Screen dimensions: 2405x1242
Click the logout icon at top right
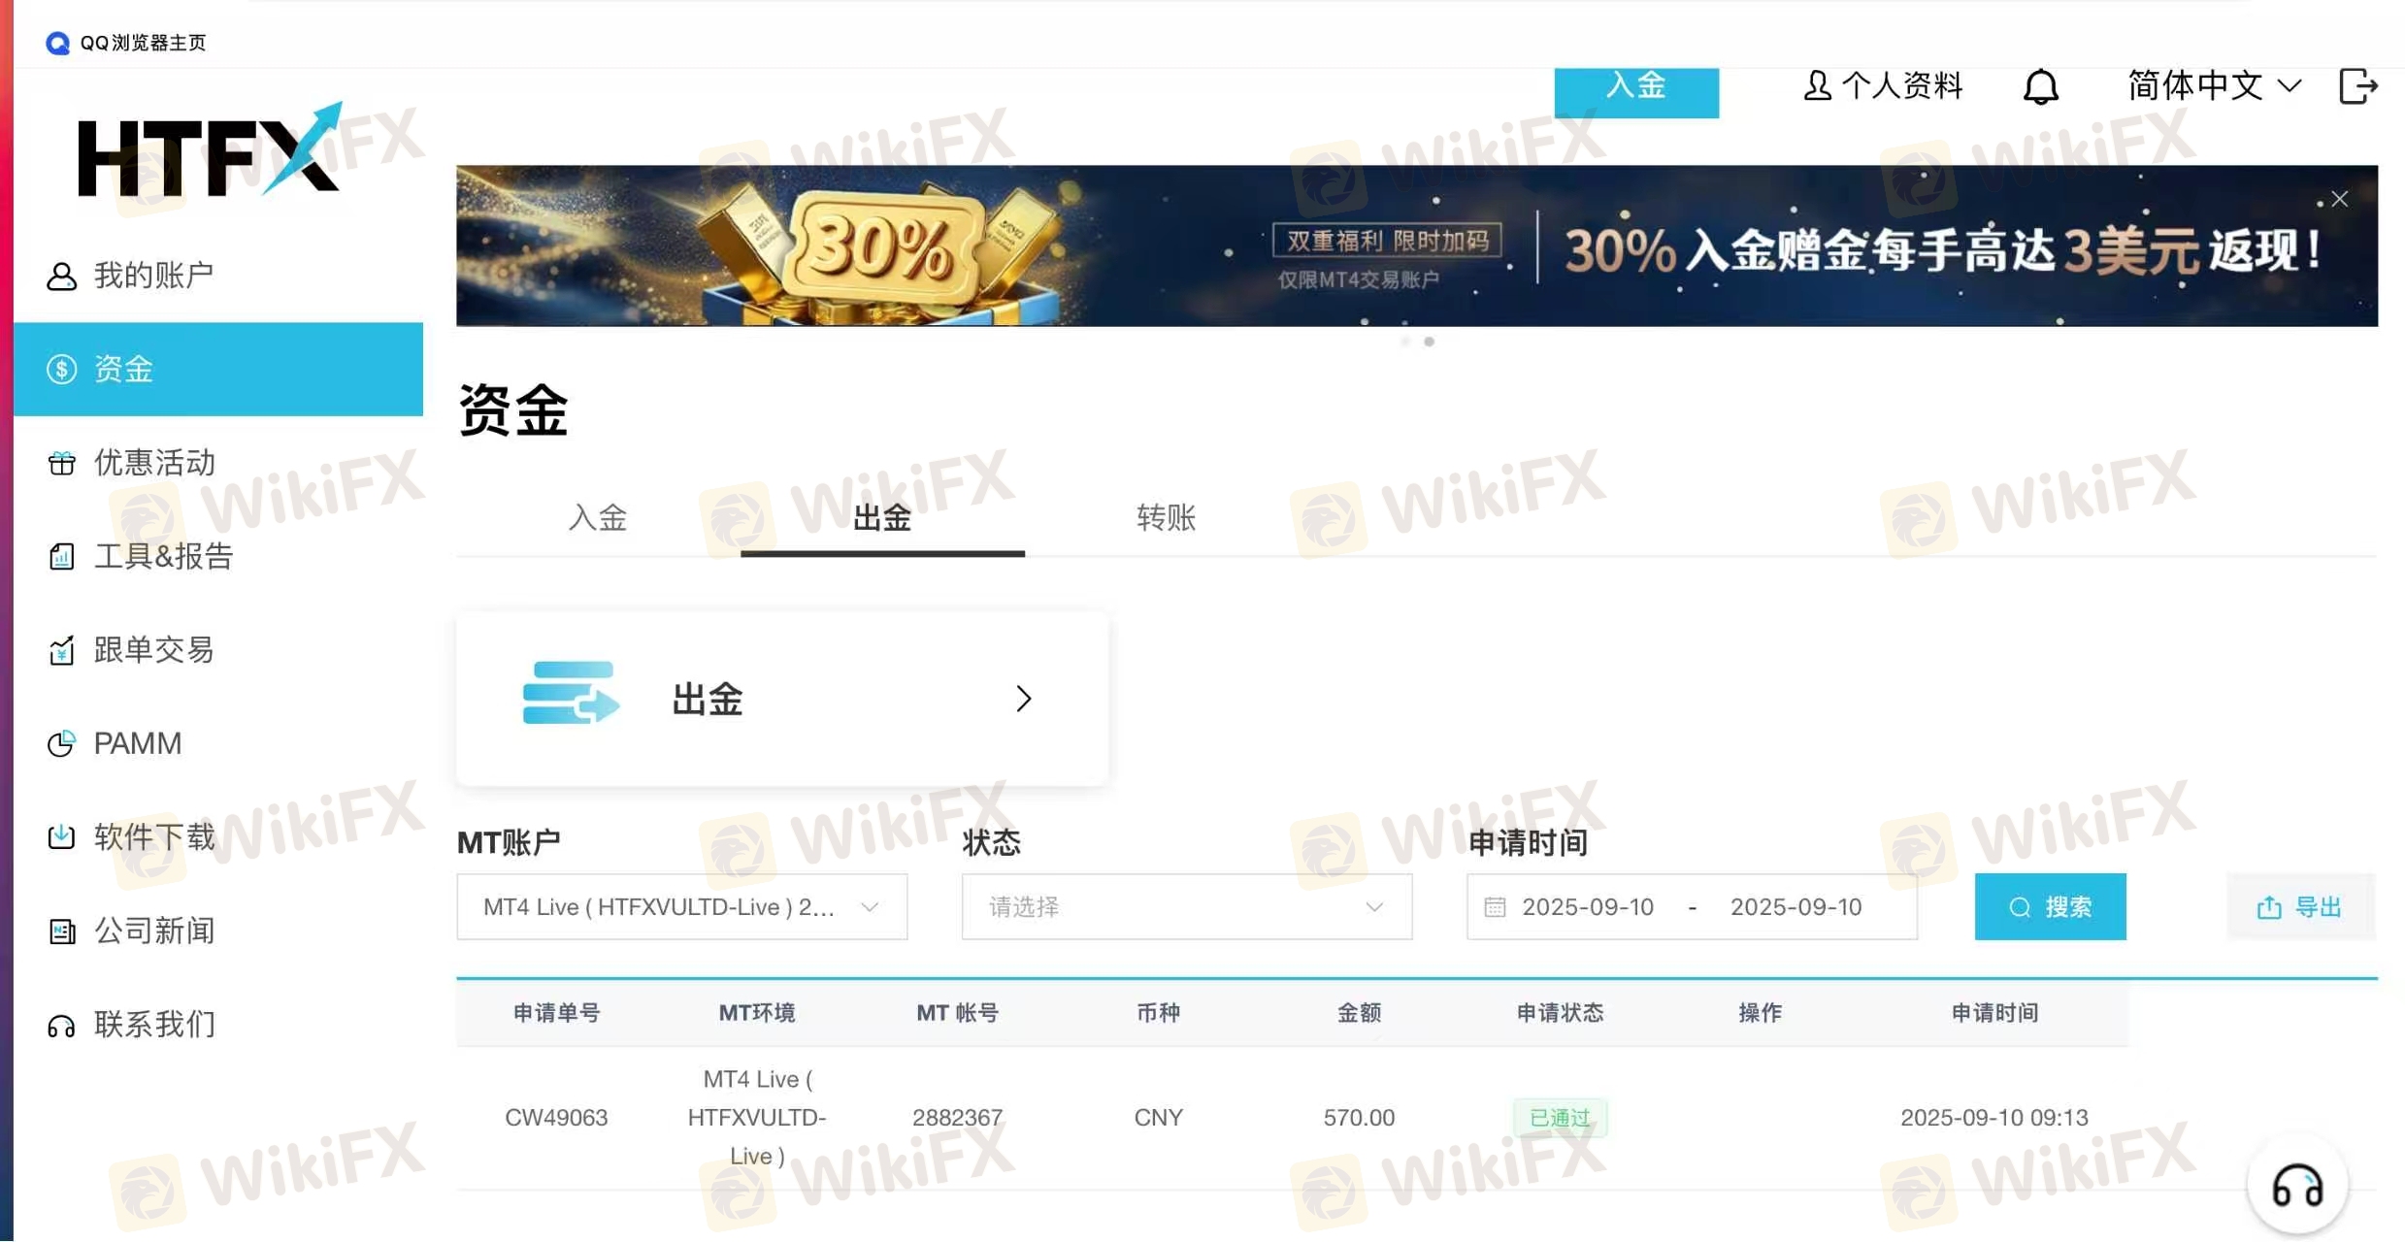point(2357,85)
